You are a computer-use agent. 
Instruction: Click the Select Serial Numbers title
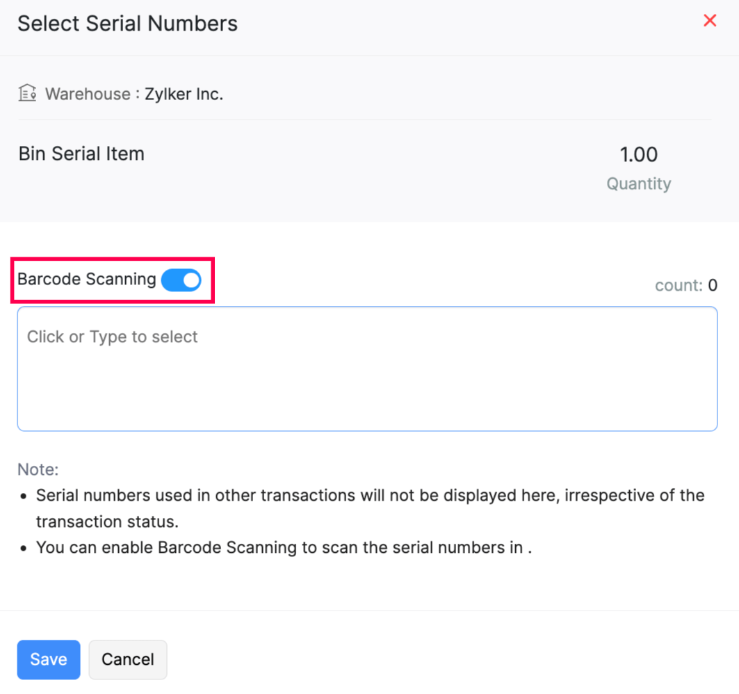click(127, 24)
